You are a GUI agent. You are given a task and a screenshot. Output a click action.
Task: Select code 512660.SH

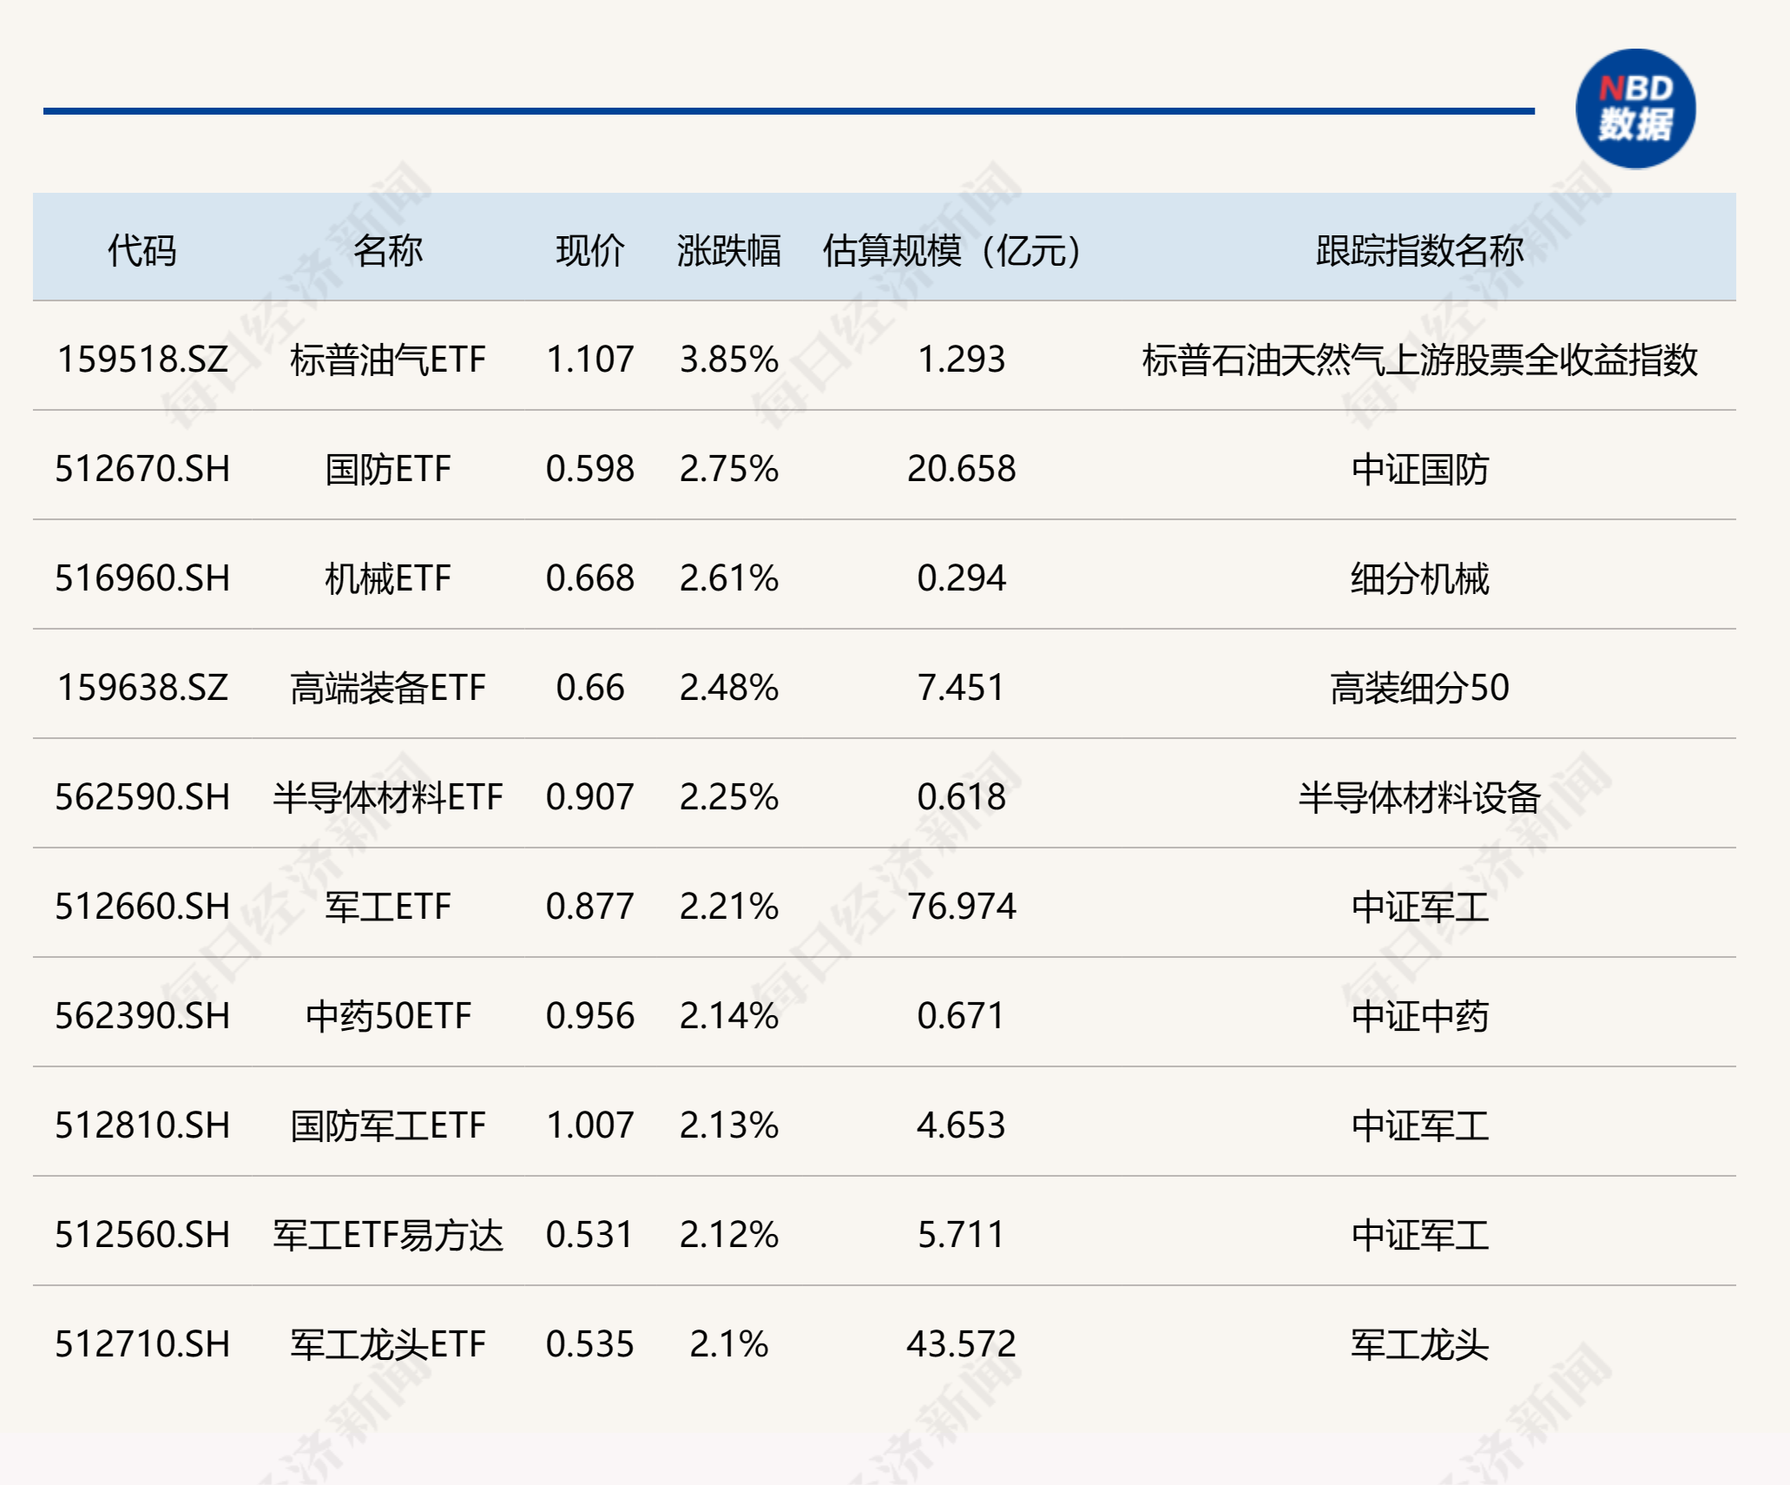142,907
